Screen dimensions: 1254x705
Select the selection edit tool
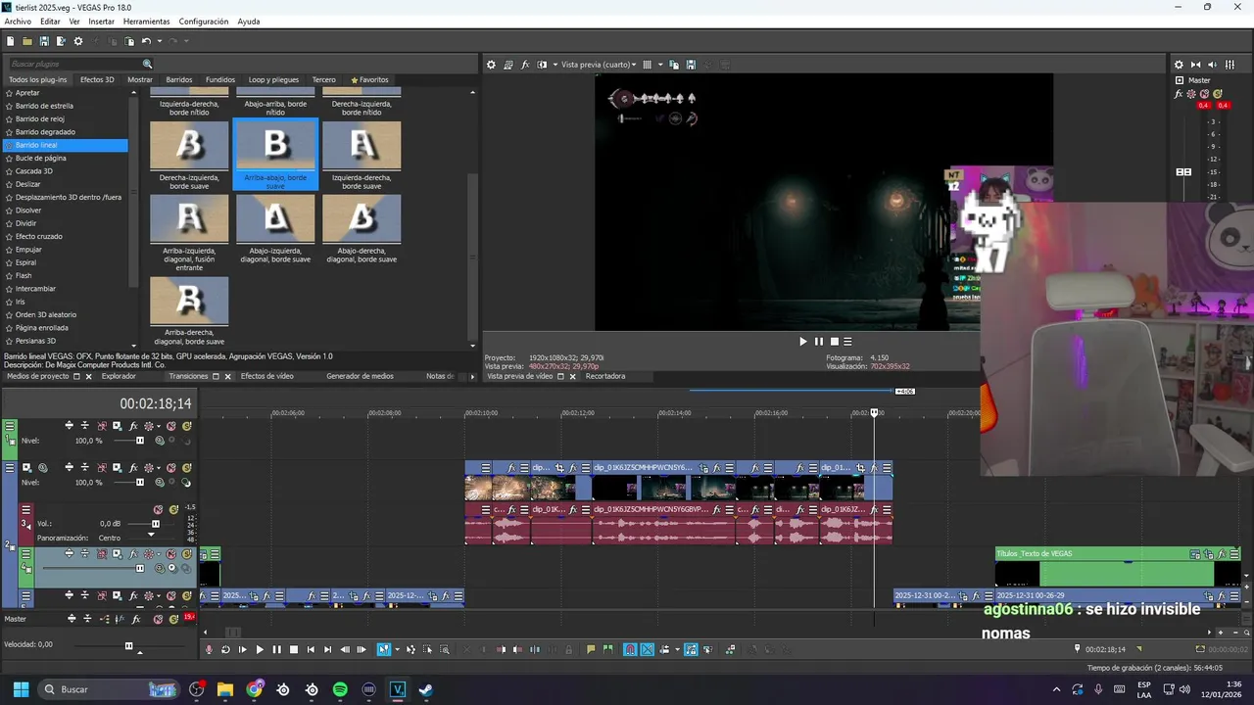point(427,649)
